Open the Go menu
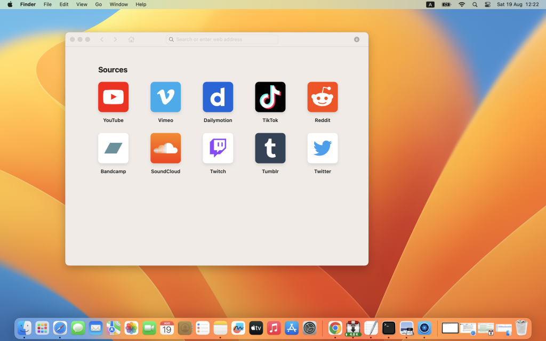Viewport: 546px width, 341px height. pyautogui.click(x=99, y=4)
